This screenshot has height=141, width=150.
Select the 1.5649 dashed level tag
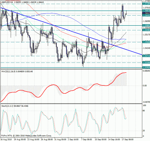tap(146, 15)
